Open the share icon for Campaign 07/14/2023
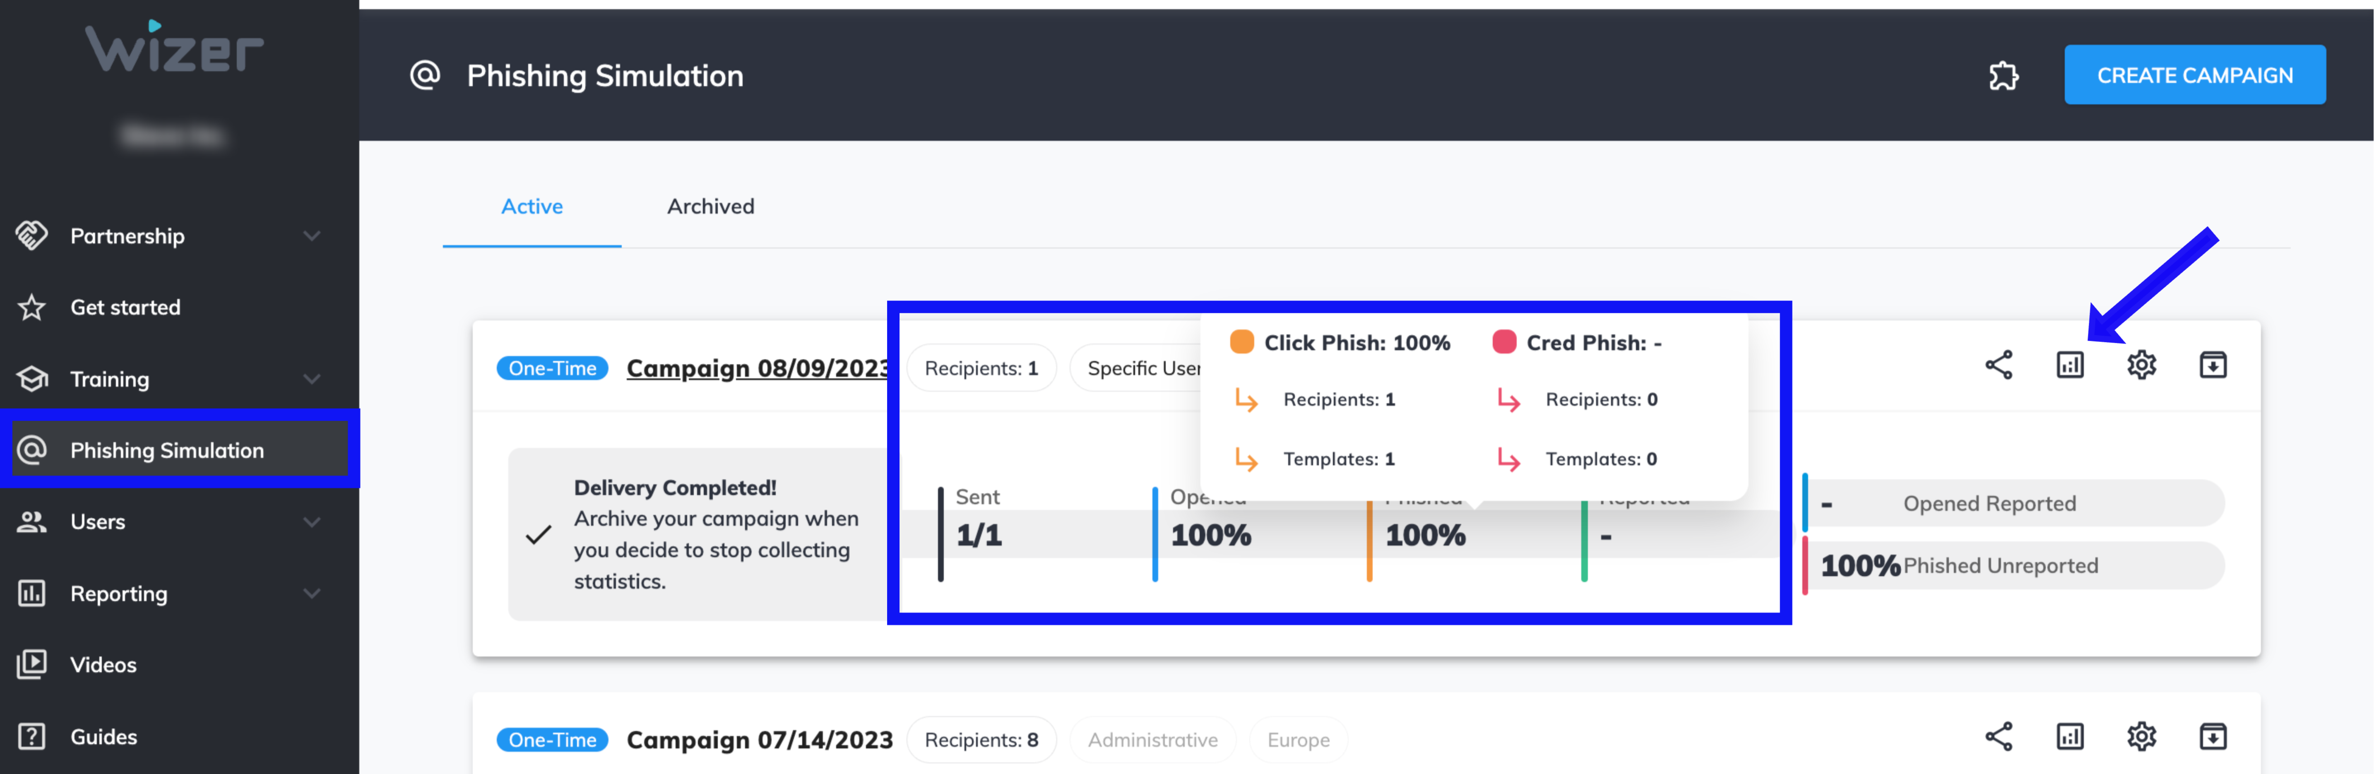Viewport: 2374px width, 774px height. (x=1999, y=736)
